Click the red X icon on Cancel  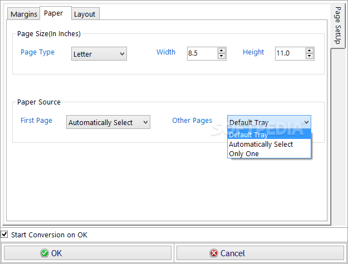pyautogui.click(x=214, y=253)
